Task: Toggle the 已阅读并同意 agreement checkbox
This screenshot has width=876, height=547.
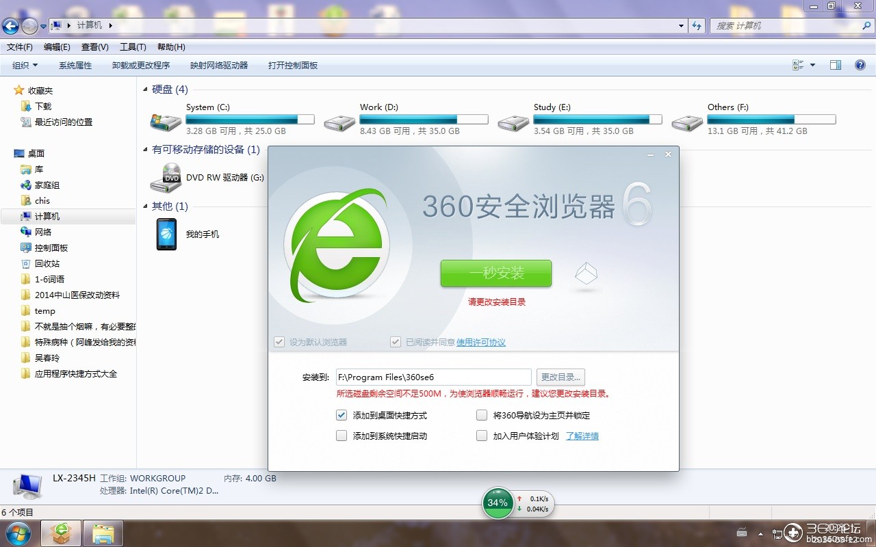Action: (x=396, y=342)
